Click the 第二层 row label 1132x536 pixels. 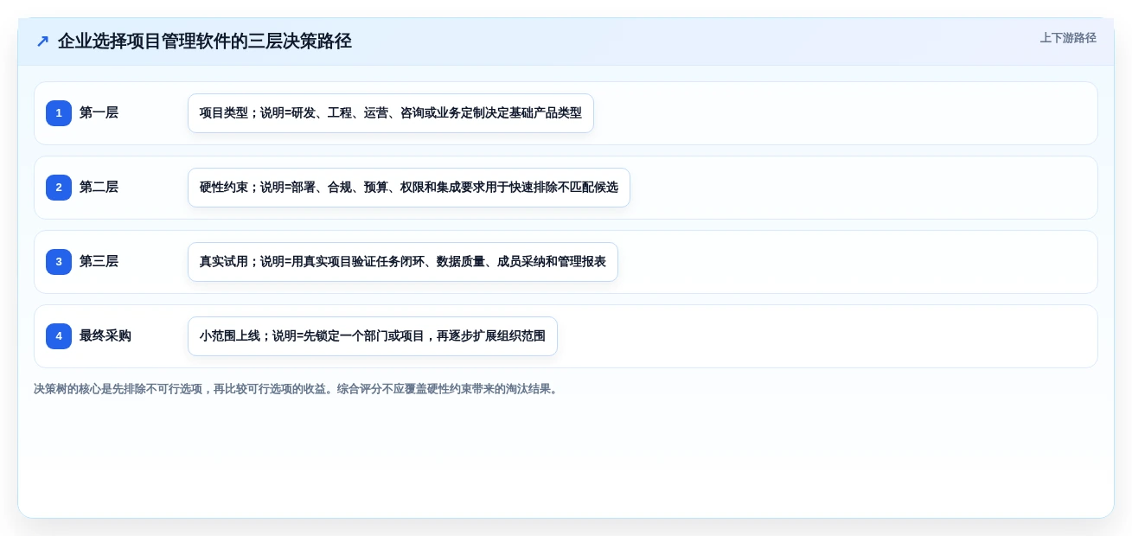pos(99,188)
